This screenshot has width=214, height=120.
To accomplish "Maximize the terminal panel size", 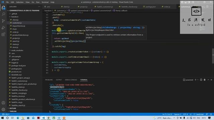I will click(x=208, y=80).
